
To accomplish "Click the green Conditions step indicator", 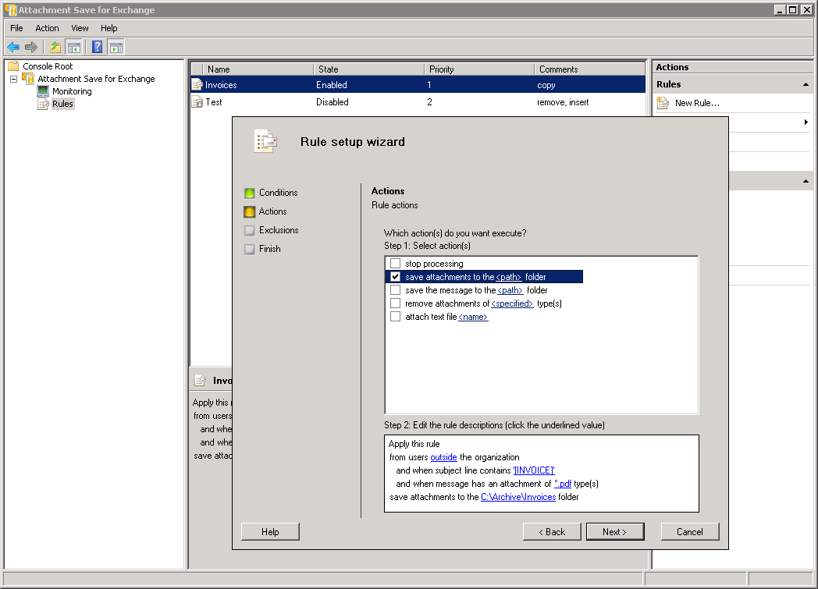I will 249,193.
